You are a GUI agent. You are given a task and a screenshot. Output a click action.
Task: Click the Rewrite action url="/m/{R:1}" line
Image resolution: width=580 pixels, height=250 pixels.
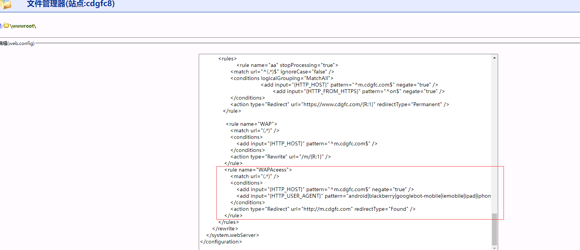point(281,157)
